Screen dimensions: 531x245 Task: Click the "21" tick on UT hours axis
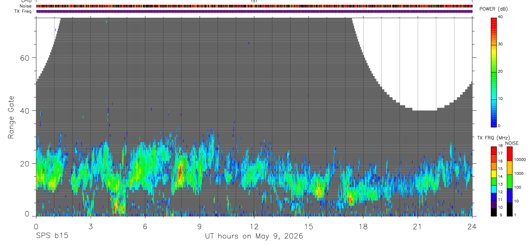tap(417, 226)
